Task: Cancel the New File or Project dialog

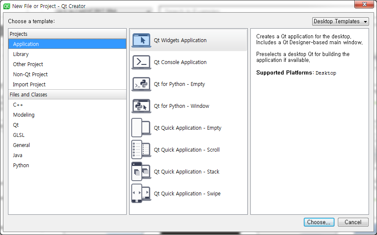Action: (x=353, y=222)
